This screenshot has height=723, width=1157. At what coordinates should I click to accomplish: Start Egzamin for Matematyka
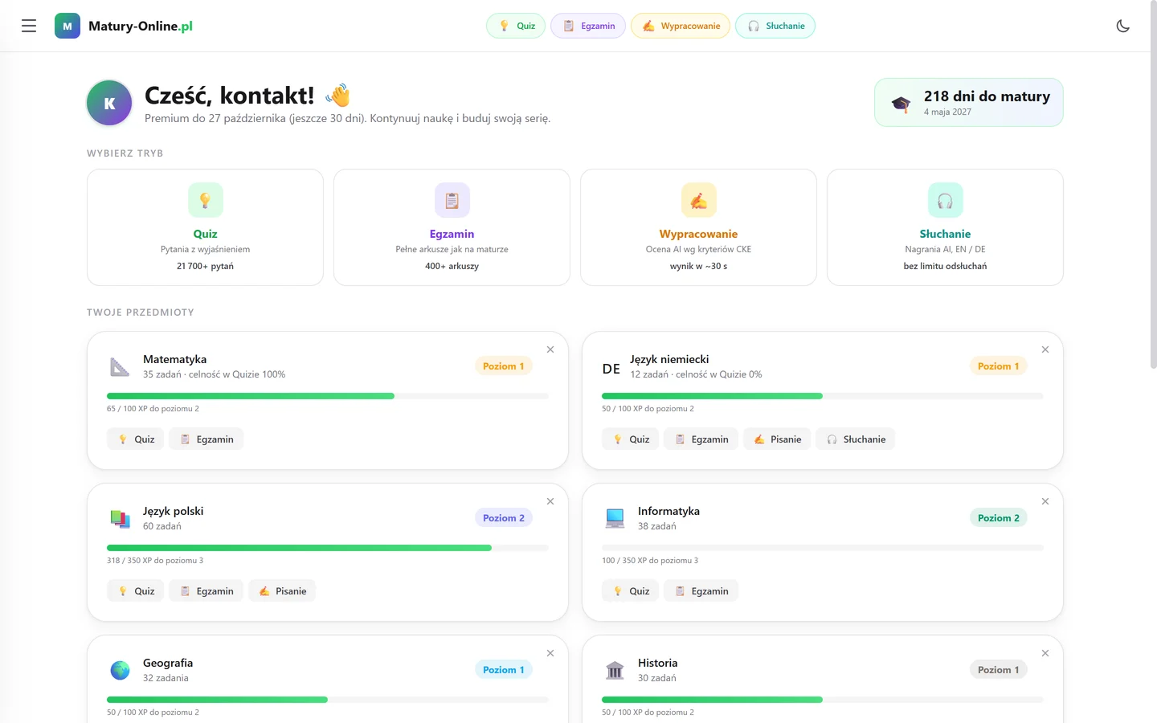click(x=206, y=439)
